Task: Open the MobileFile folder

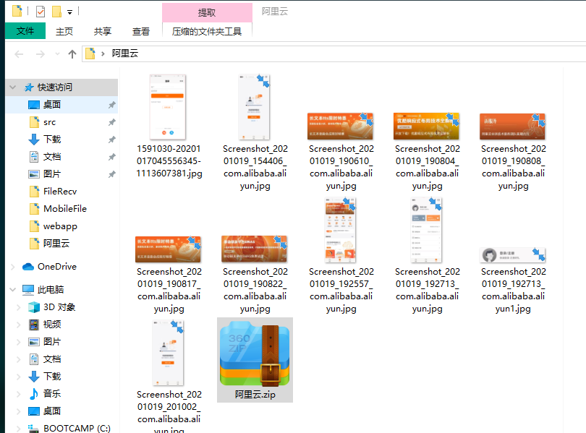Action: 65,209
